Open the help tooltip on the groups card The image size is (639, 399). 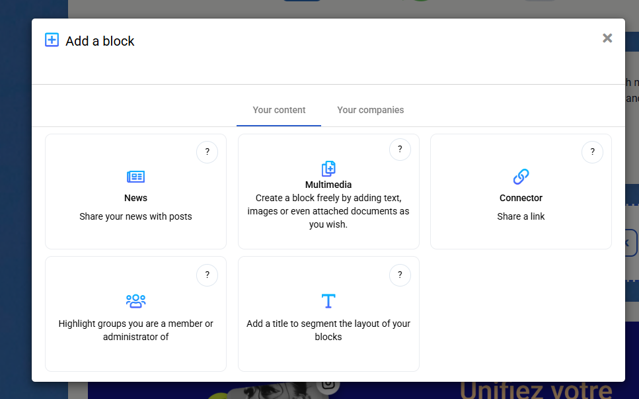coord(207,275)
